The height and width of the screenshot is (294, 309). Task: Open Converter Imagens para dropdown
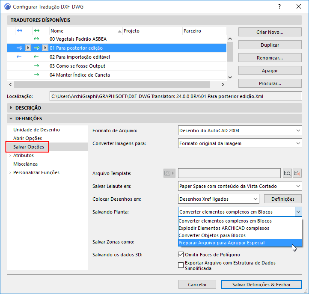240,143
